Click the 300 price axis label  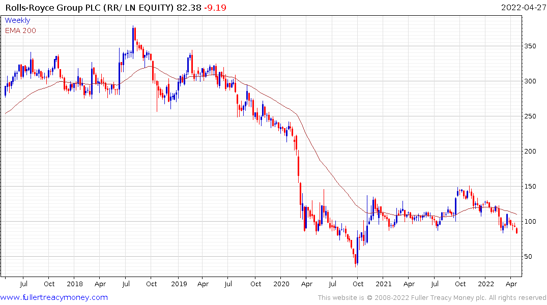pyautogui.click(x=530, y=81)
